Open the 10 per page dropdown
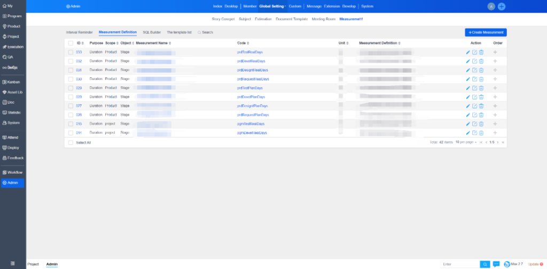This screenshot has height=269, width=547. coord(465,143)
